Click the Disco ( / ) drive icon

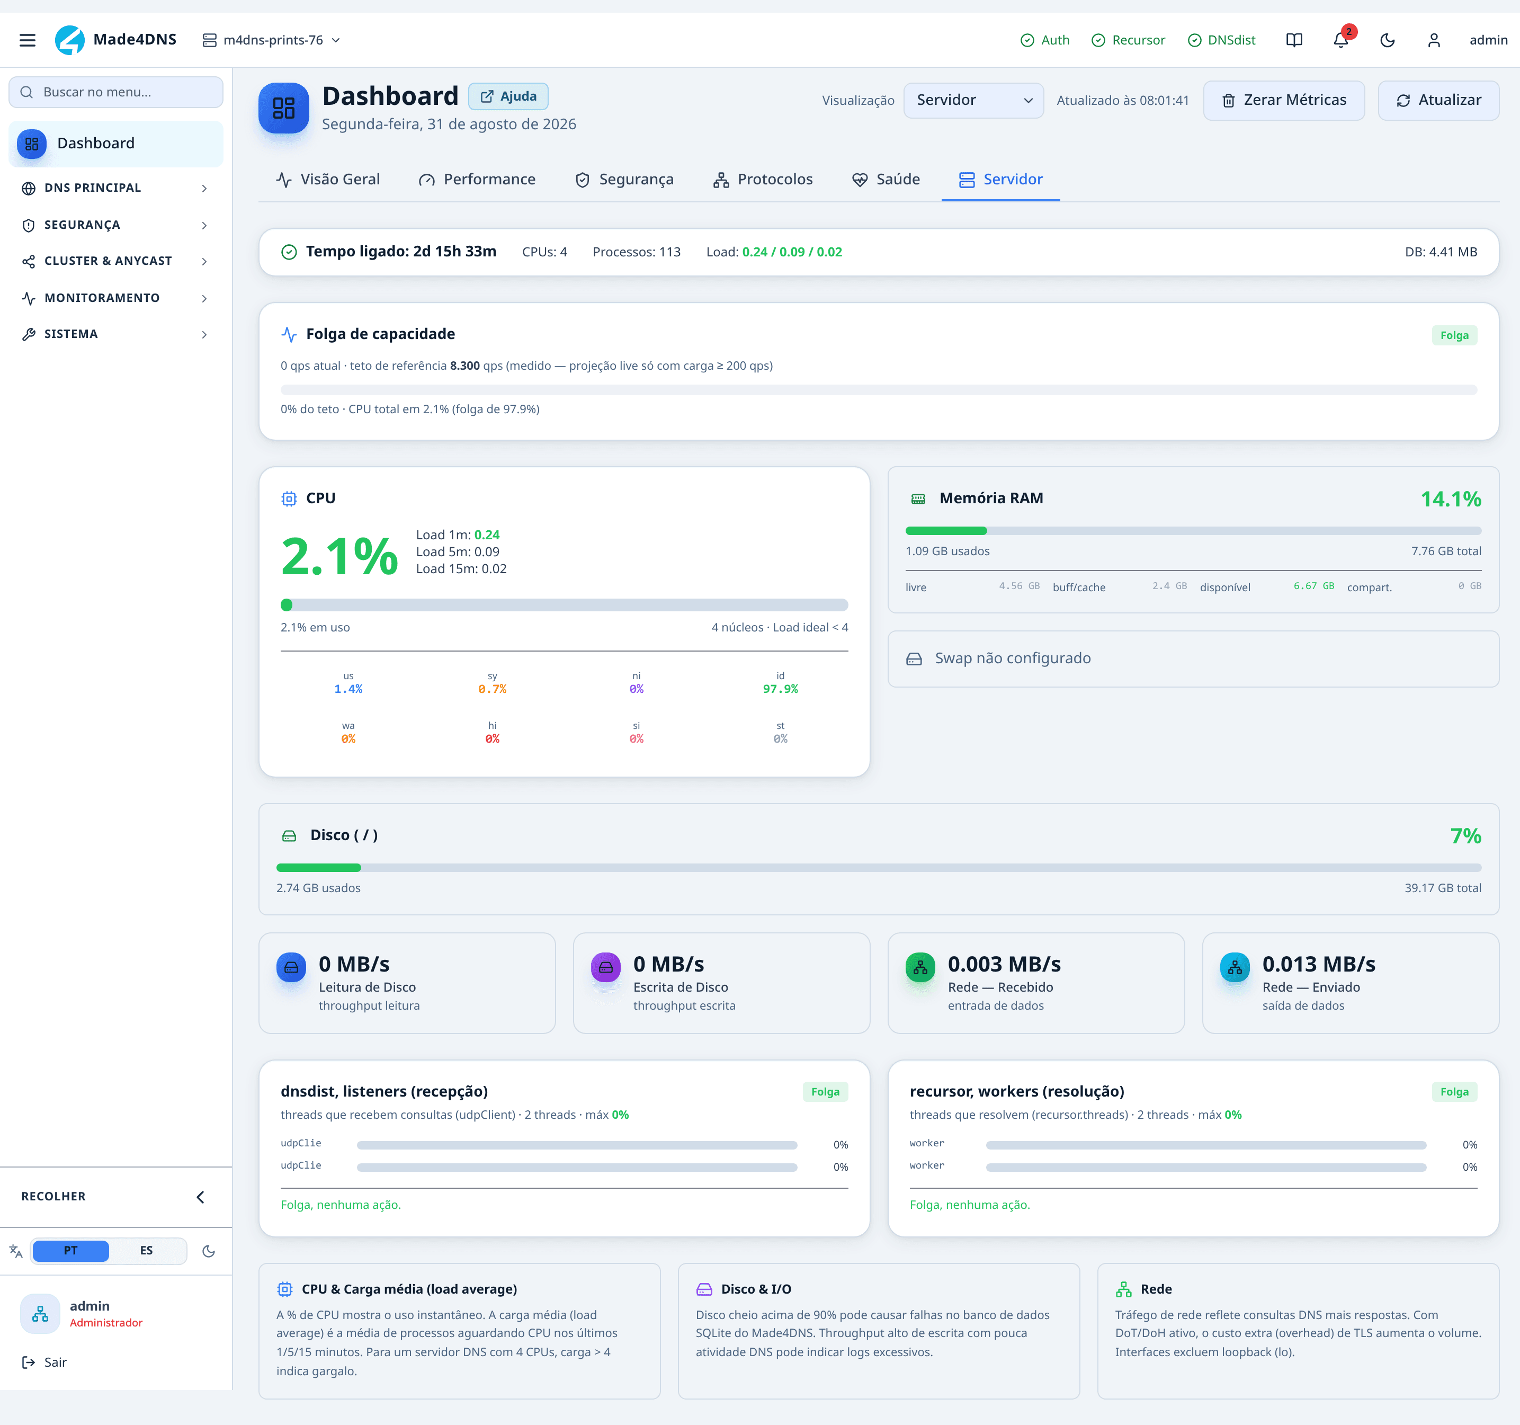(289, 836)
